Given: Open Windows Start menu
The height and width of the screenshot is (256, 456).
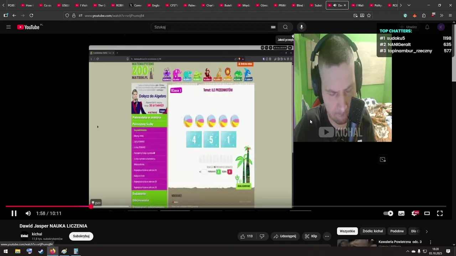Looking at the screenshot, I should 5,251.
